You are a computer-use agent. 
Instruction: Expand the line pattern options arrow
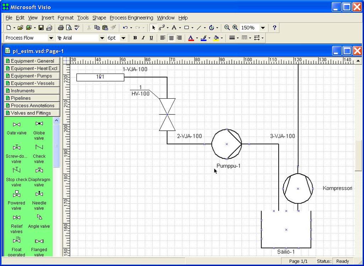[x=250, y=38]
